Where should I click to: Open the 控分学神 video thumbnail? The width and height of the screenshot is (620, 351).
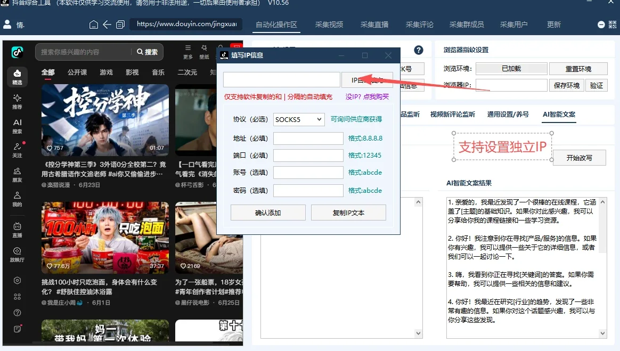(105, 120)
